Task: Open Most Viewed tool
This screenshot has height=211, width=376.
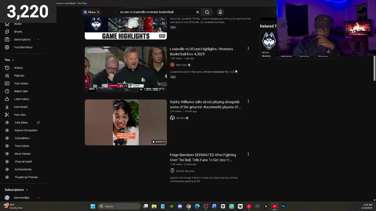Action: click(x=22, y=154)
